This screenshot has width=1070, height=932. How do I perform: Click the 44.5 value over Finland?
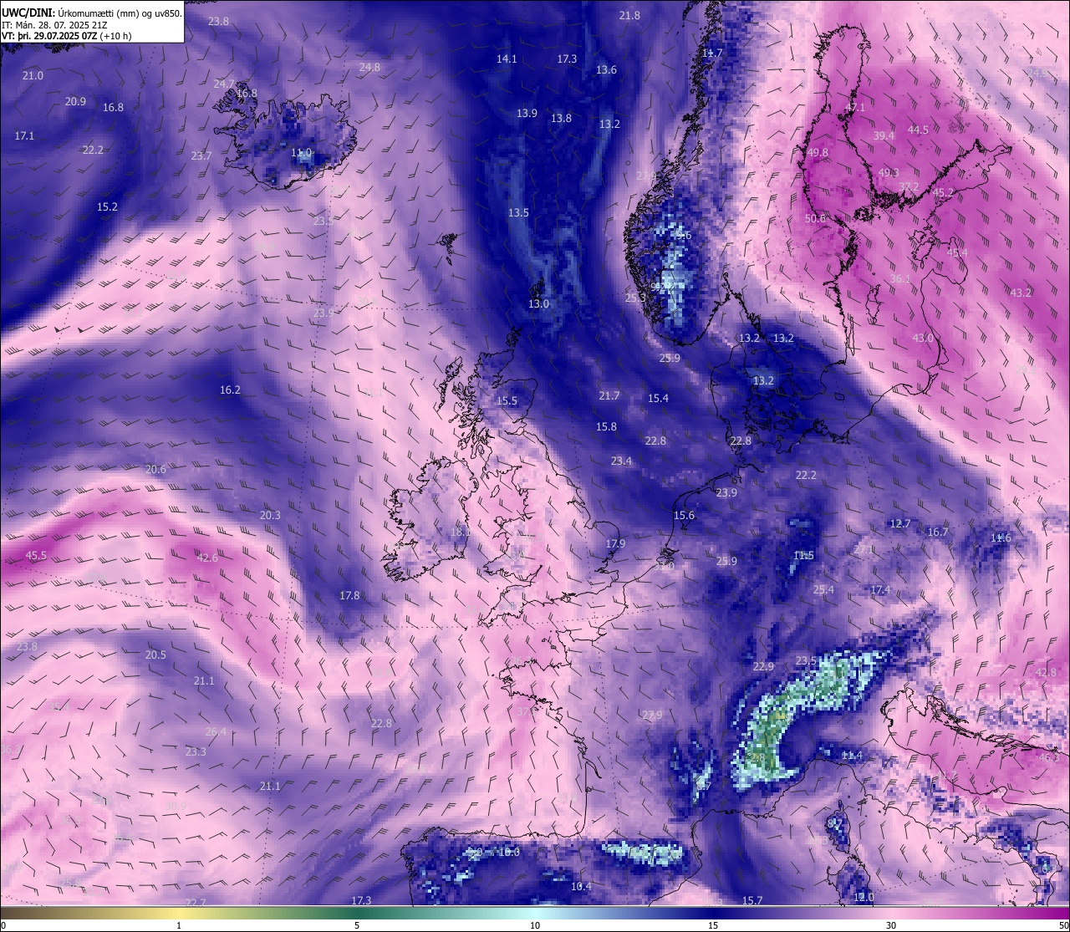point(918,130)
